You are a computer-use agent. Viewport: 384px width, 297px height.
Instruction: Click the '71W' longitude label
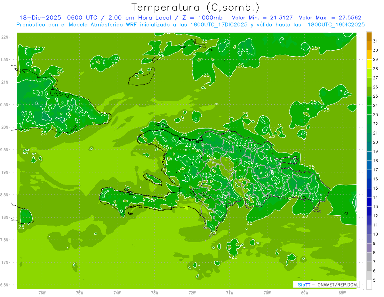point(229,293)
